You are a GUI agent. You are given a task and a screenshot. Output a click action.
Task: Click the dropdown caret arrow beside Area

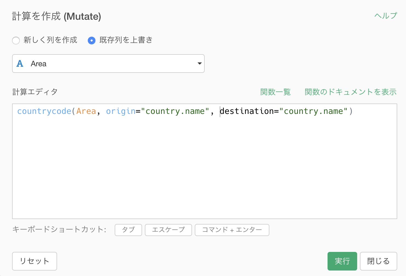coord(200,64)
